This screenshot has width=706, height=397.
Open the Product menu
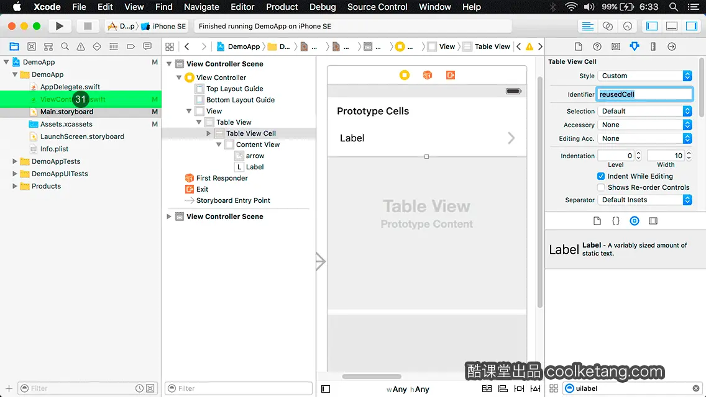click(x=282, y=7)
